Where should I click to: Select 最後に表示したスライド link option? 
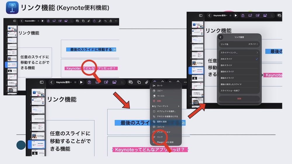coord(239,84)
